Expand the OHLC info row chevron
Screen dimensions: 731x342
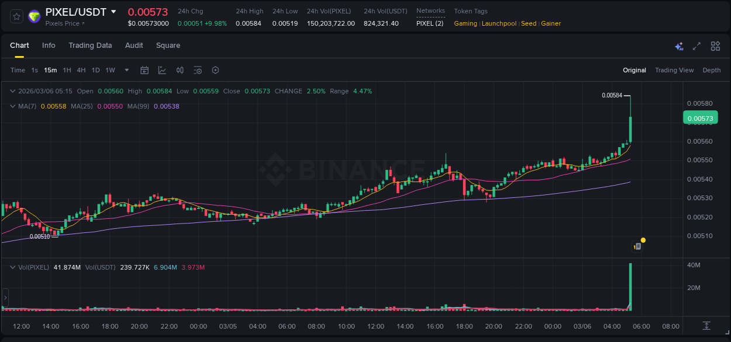coord(12,91)
